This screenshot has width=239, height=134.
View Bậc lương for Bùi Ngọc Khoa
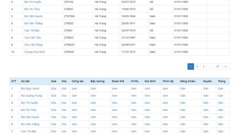(93, 89)
